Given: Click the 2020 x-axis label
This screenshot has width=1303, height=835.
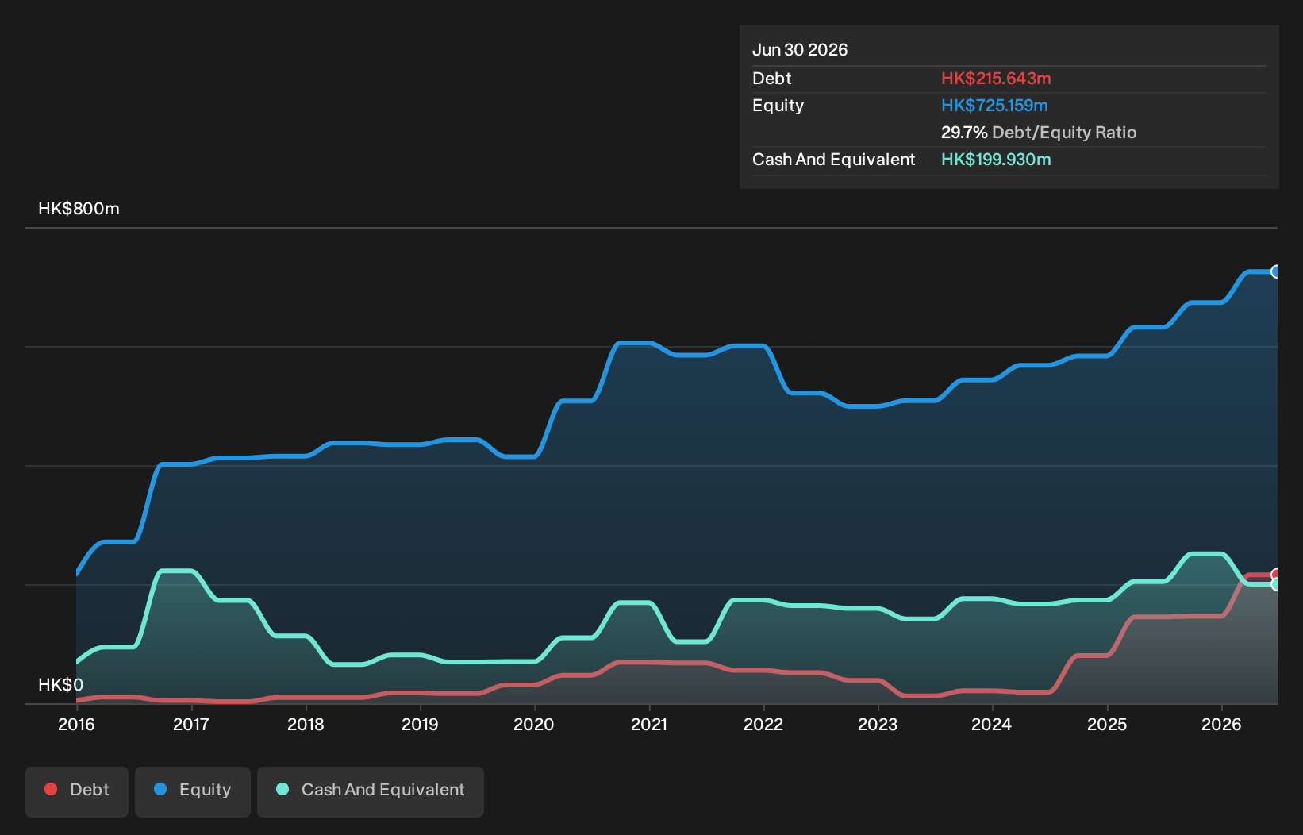Looking at the screenshot, I should [x=534, y=724].
